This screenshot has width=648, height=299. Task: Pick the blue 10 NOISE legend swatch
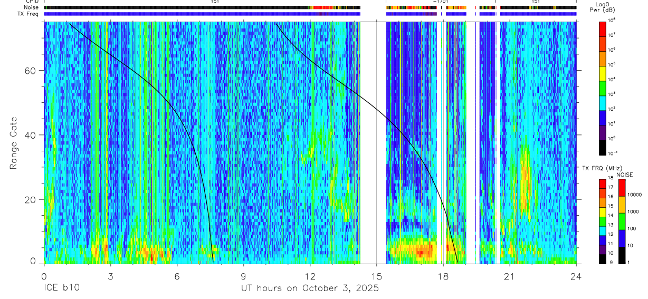(x=622, y=238)
